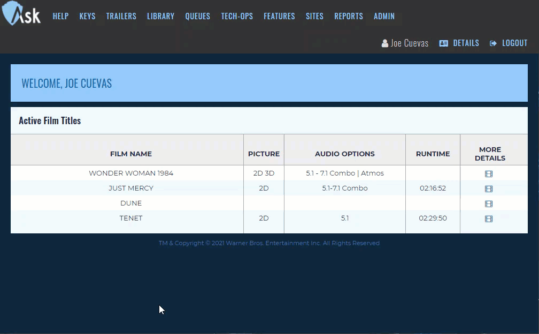
Task: Open the TECH-OPS menu
Action: [237, 16]
